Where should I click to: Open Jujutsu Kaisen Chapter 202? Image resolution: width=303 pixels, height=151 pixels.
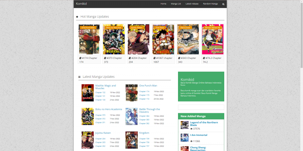pos(100,146)
